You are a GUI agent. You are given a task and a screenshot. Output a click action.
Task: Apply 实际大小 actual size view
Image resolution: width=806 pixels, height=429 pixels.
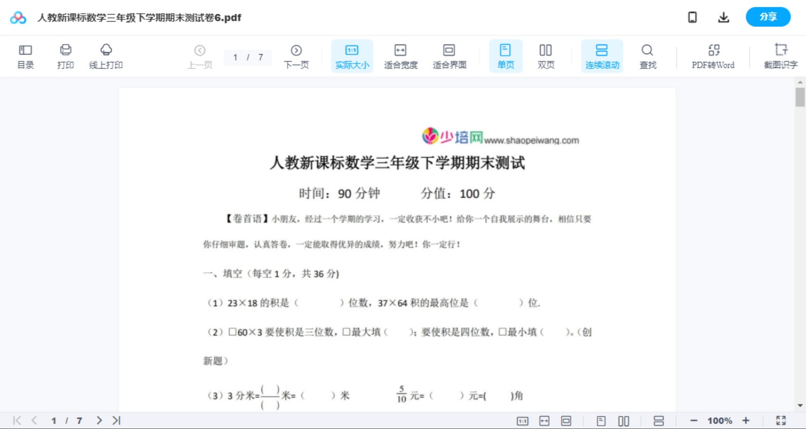tap(352, 55)
